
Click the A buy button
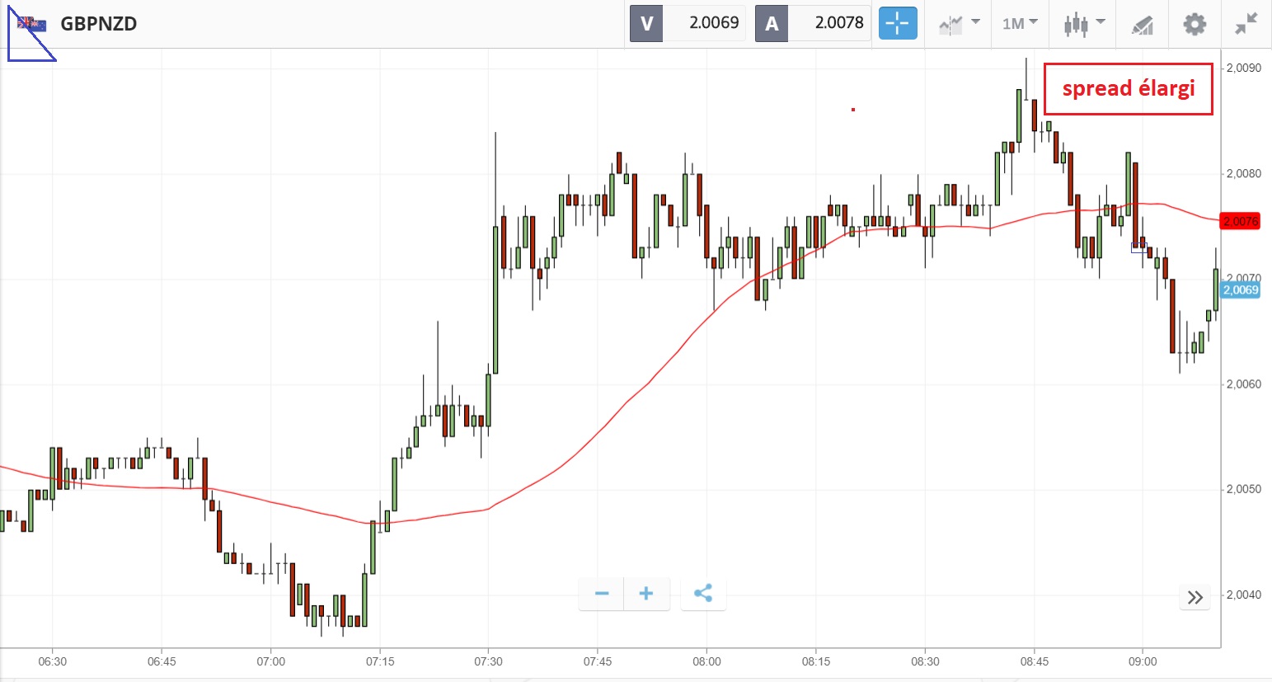[772, 24]
